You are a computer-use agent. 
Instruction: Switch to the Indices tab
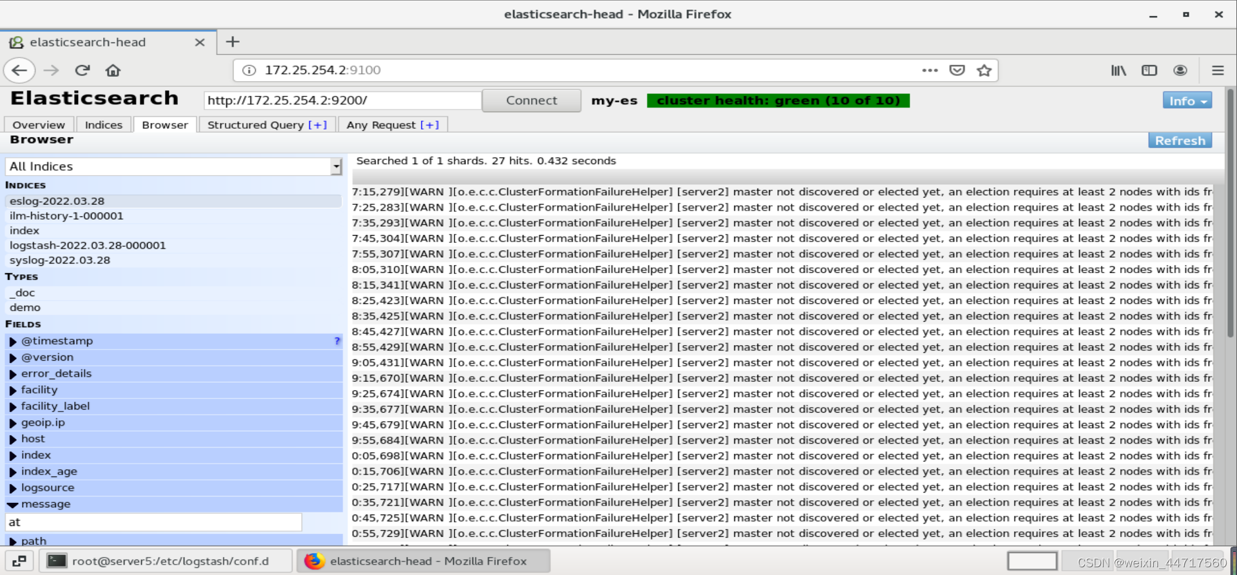tap(104, 125)
